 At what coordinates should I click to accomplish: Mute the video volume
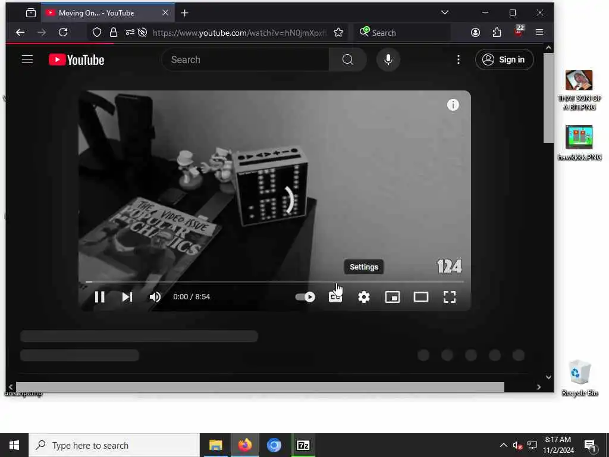(x=155, y=297)
